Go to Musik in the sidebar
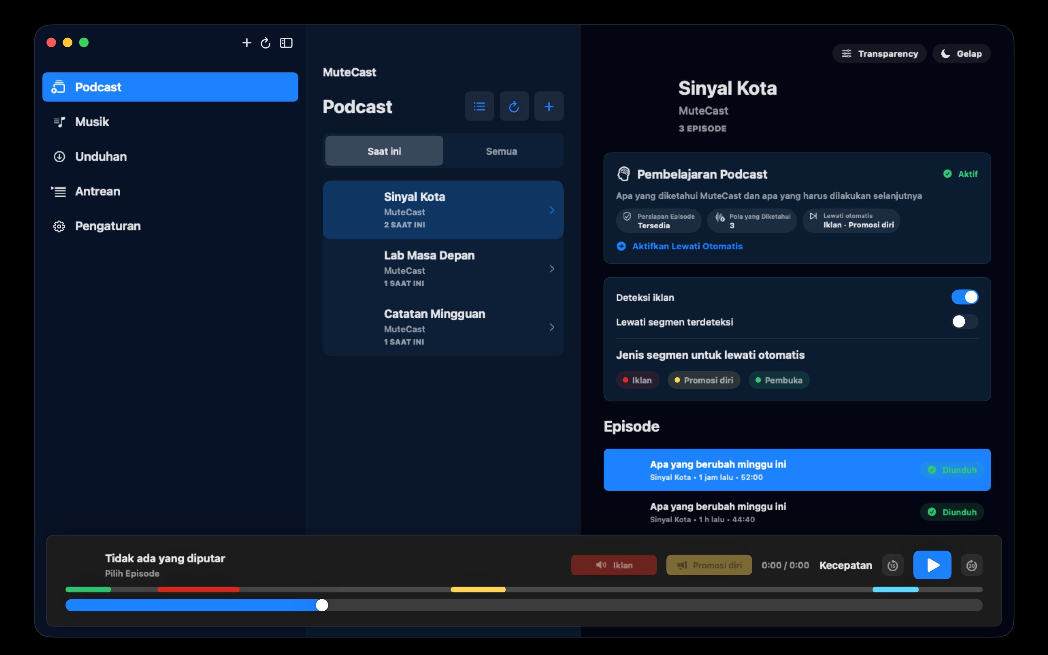 [x=170, y=122]
